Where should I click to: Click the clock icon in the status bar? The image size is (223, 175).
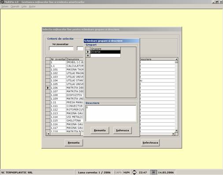point(134,172)
